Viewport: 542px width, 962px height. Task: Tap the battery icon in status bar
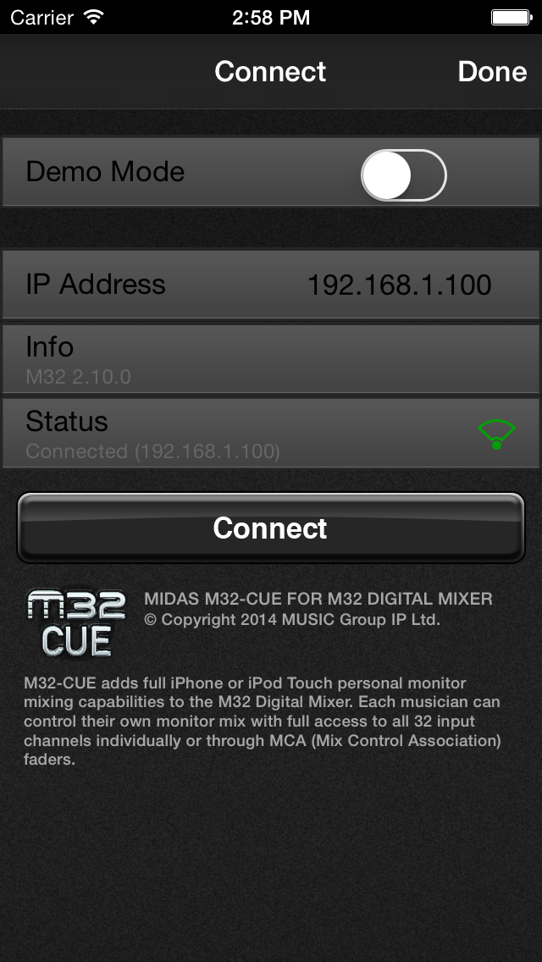click(x=512, y=17)
